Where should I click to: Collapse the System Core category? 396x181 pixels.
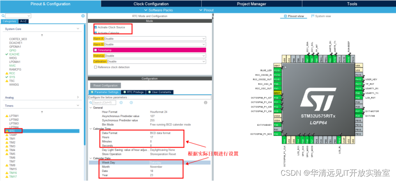(78, 29)
